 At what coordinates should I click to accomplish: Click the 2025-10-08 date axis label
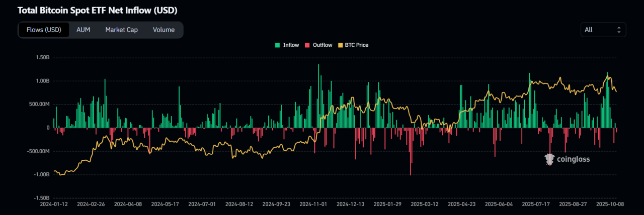(x=610, y=204)
